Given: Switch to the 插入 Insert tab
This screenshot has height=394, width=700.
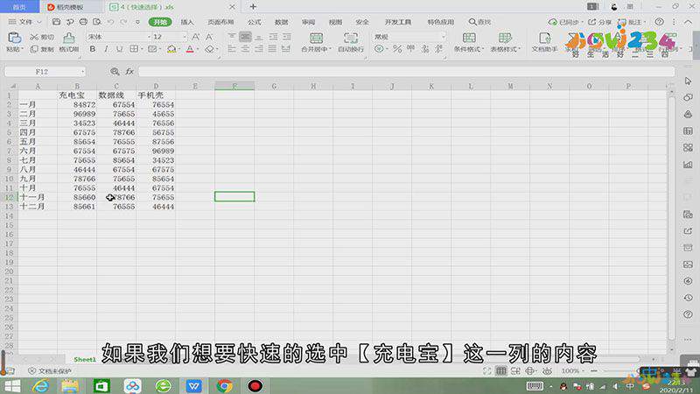Looking at the screenshot, I should [187, 22].
